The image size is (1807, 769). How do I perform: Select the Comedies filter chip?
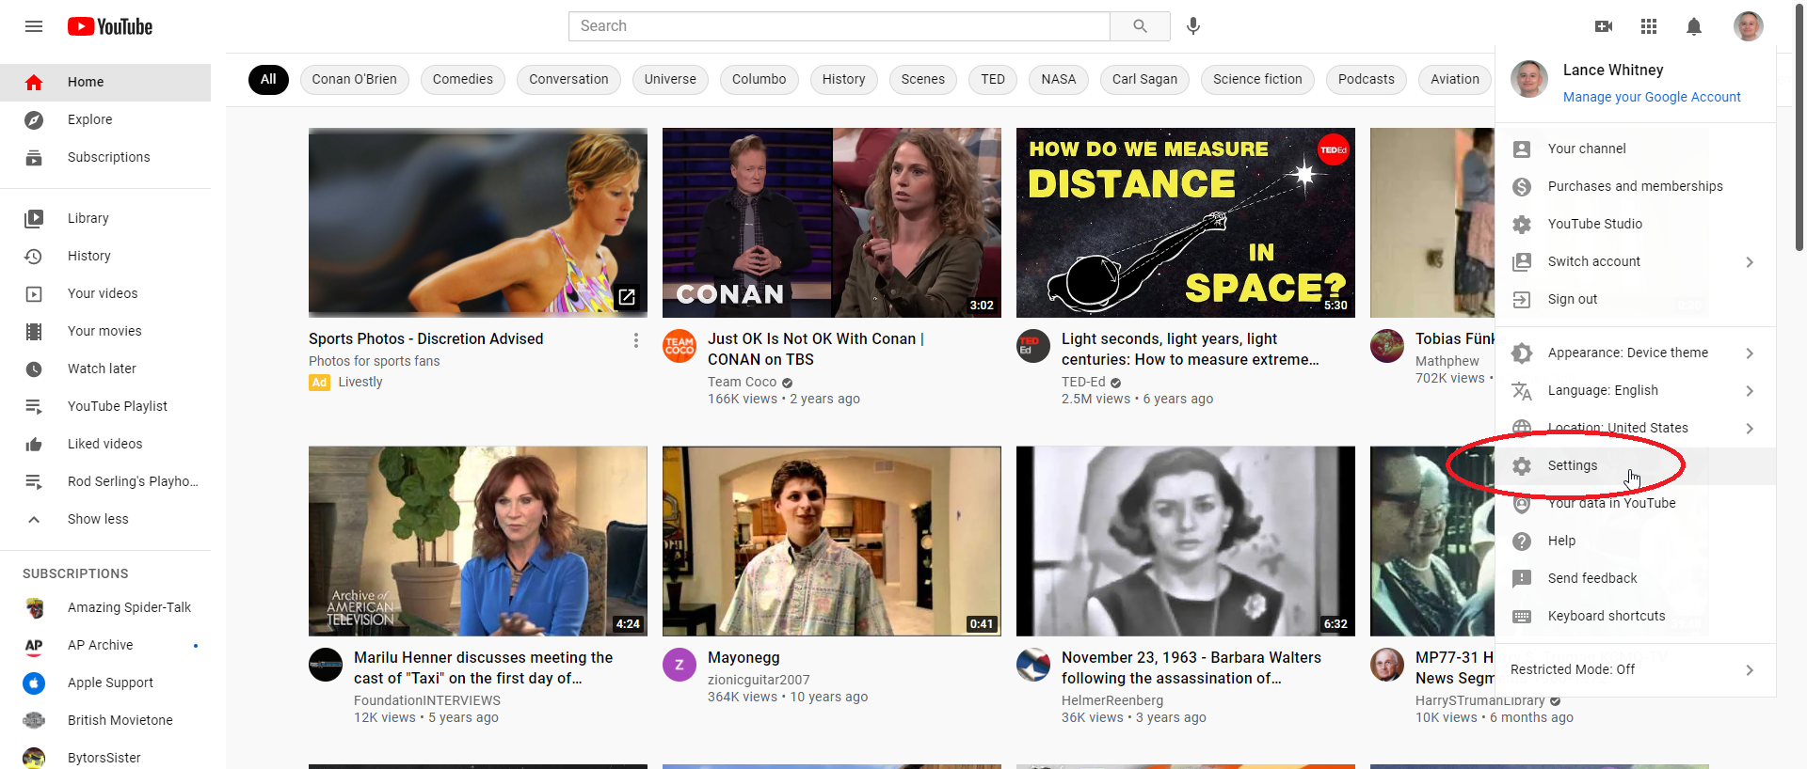tap(462, 79)
